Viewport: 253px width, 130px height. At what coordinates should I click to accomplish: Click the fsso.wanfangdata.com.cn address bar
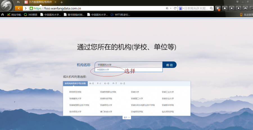[97, 8]
